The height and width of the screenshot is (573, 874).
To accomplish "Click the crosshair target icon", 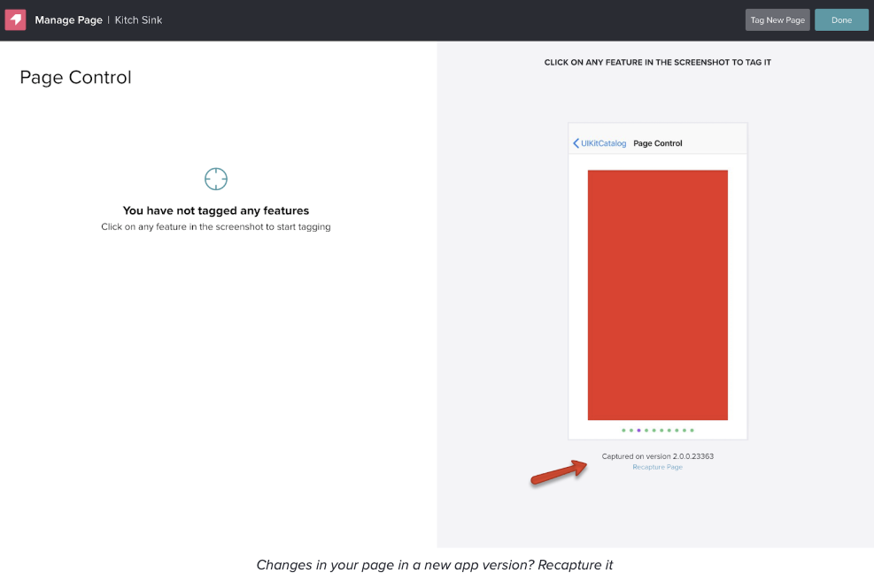I will pos(216,179).
